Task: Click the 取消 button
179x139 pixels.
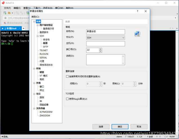Action: click(x=139, y=127)
